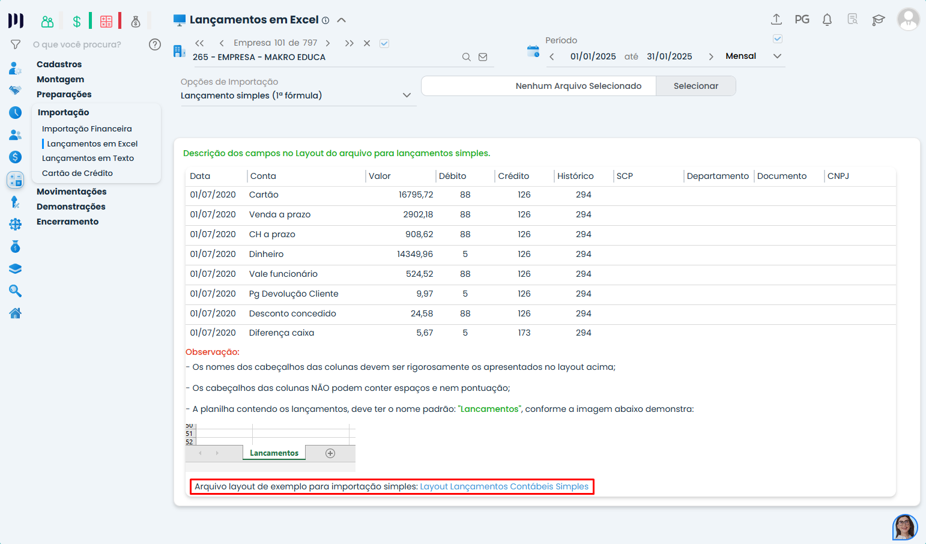Viewport: 926px width, 544px height.
Task: Click the notification bell icon
Action: tap(827, 20)
